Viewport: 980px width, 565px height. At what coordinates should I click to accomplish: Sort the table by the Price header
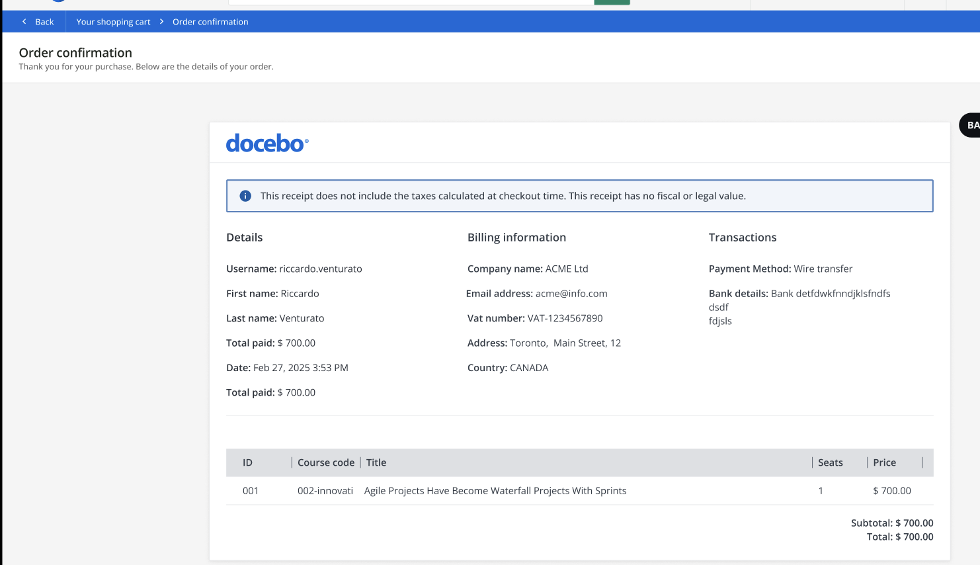pos(884,462)
